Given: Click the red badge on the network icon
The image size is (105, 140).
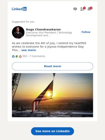Looking at the screenshot, I should coord(84,8).
